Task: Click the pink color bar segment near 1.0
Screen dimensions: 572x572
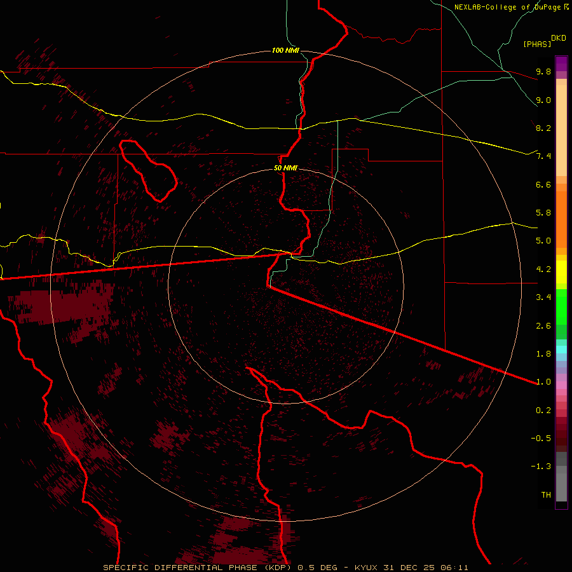Action: 561,385
